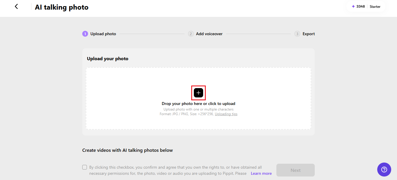
Task: Click the Next button
Action: pos(296,170)
